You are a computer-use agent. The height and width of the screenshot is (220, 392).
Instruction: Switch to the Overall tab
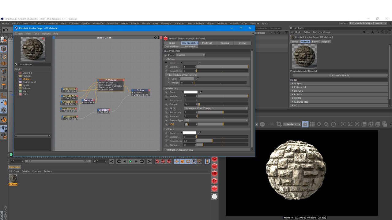click(x=242, y=43)
